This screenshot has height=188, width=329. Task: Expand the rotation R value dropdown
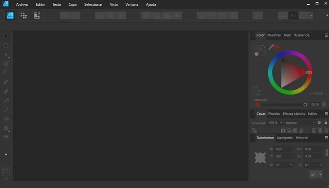tap(291, 165)
